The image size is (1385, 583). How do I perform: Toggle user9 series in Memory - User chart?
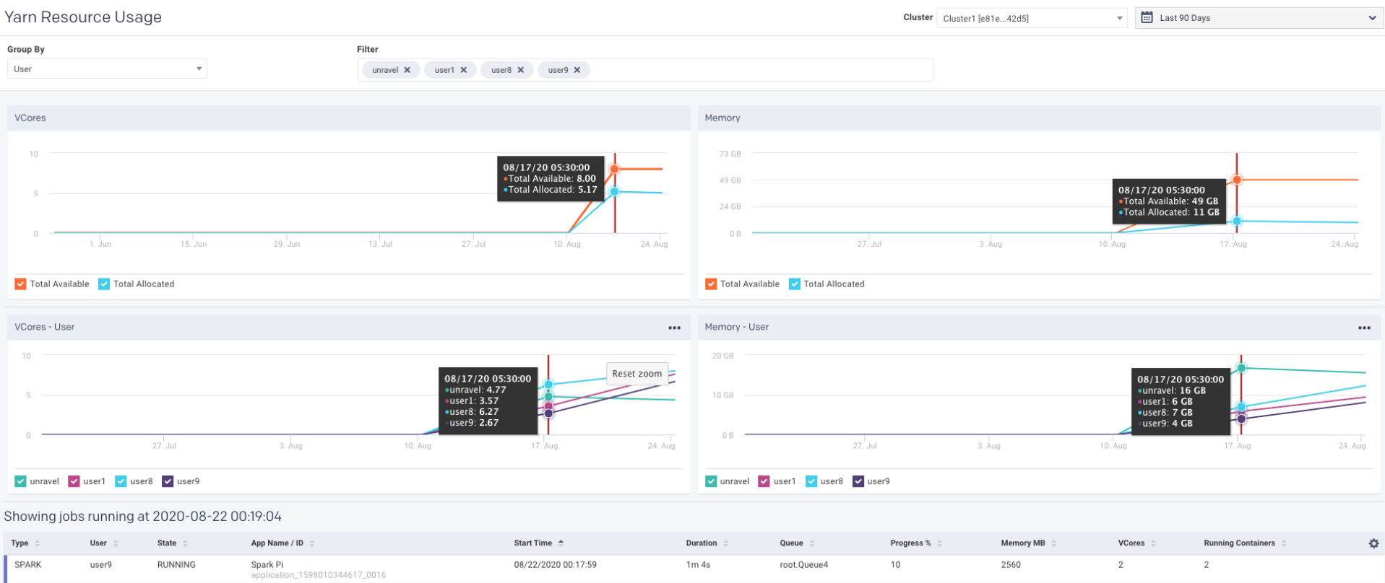(x=858, y=481)
